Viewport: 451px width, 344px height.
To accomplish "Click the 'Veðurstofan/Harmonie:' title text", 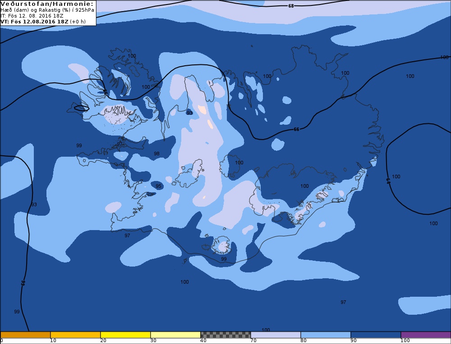I will [x=47, y=4].
